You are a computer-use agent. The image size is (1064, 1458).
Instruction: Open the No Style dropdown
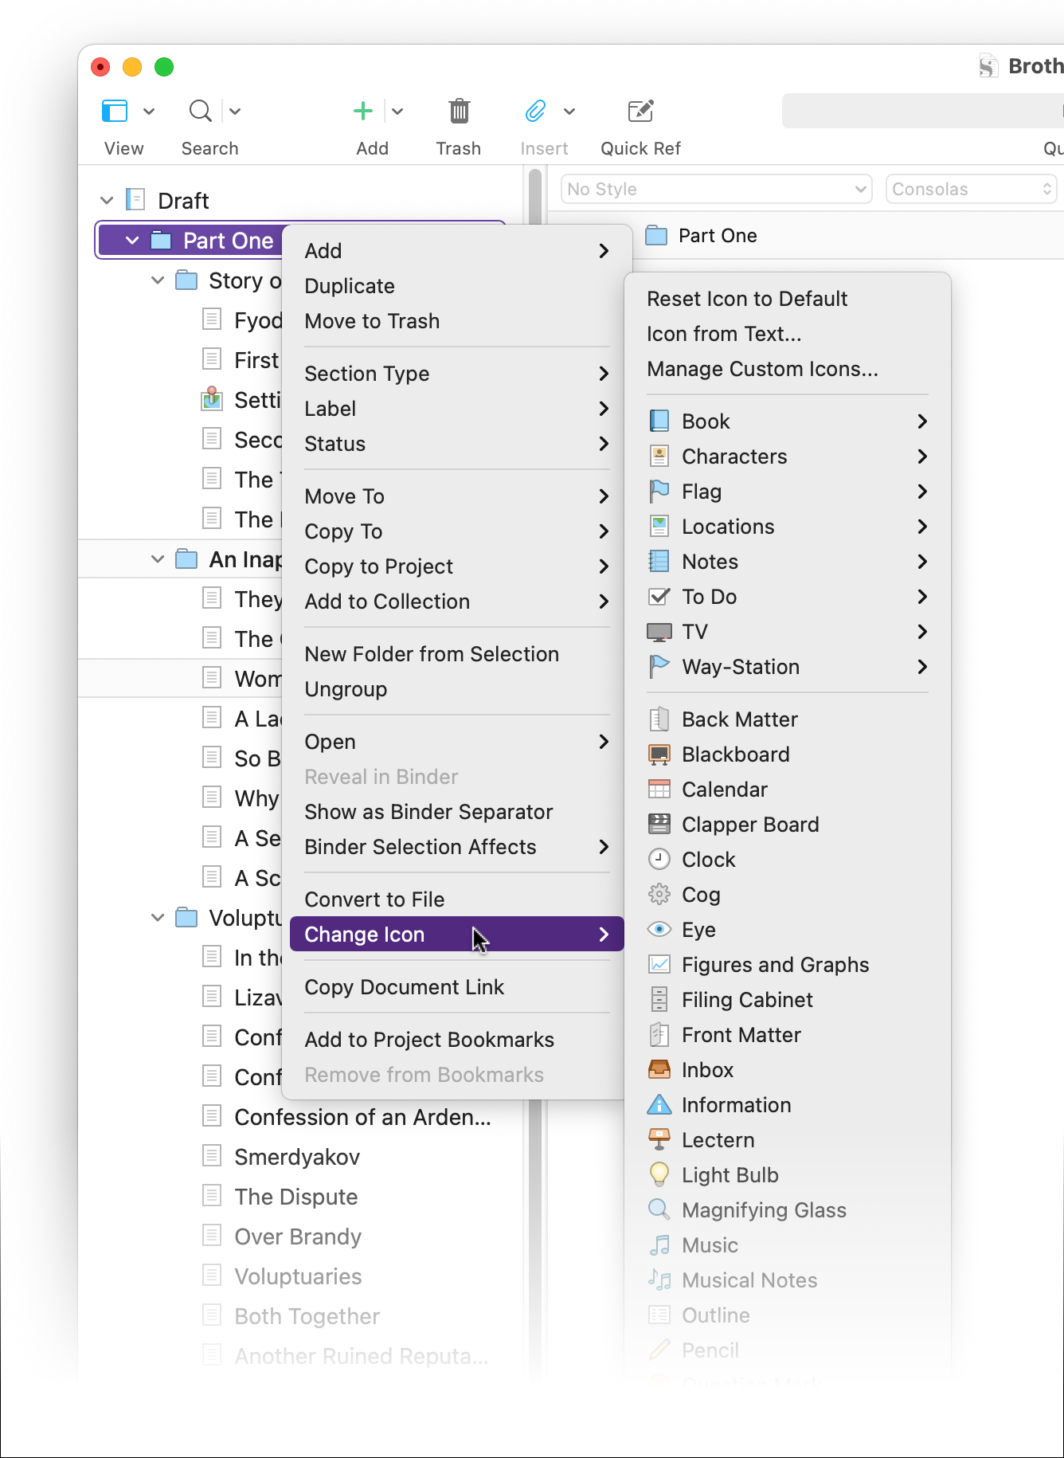coord(716,190)
